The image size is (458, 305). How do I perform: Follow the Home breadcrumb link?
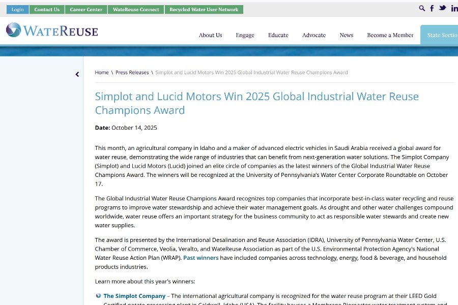point(102,73)
